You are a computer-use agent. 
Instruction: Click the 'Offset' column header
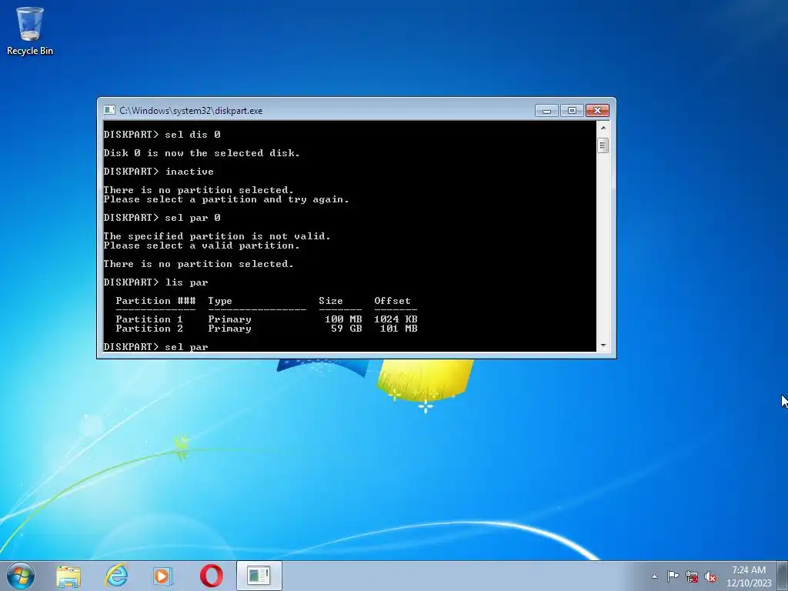tap(392, 301)
